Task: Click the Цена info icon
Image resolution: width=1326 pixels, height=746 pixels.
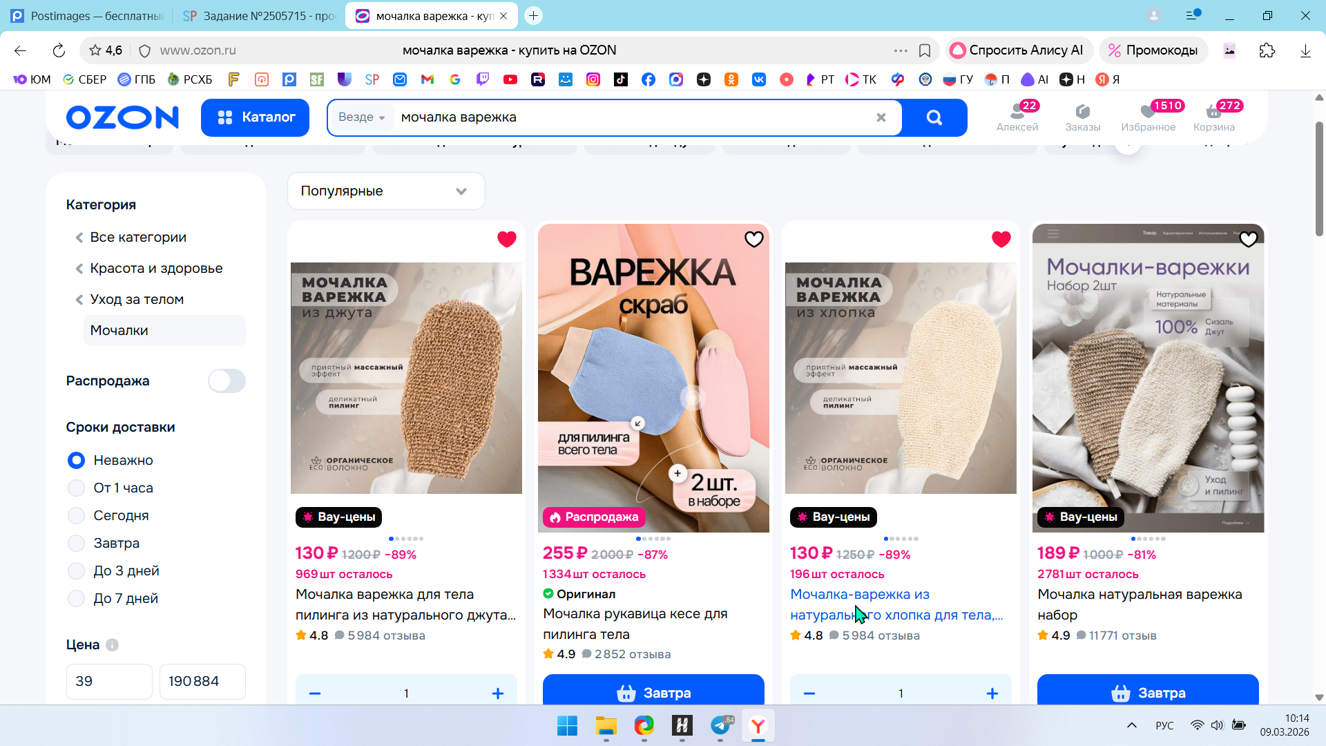Action: [x=112, y=644]
